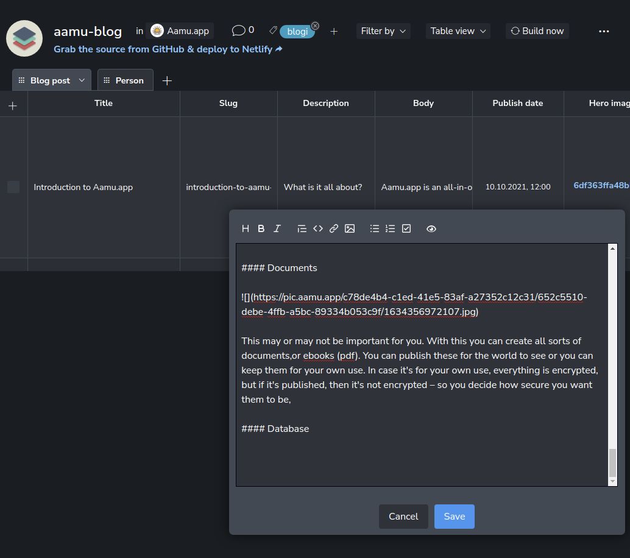The height and width of the screenshot is (558, 630).
Task: Insert a heading with the H icon
Action: [x=246, y=228]
